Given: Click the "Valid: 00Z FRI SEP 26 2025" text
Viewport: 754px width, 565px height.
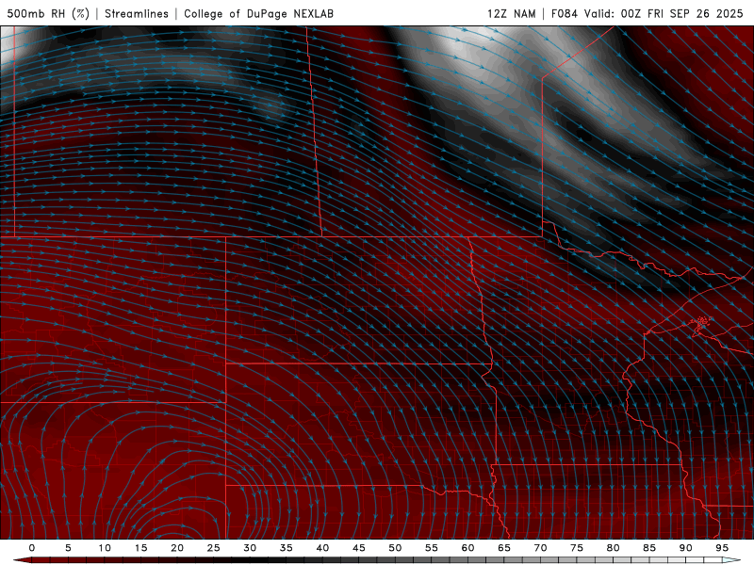Looking at the screenshot, I should click(664, 13).
